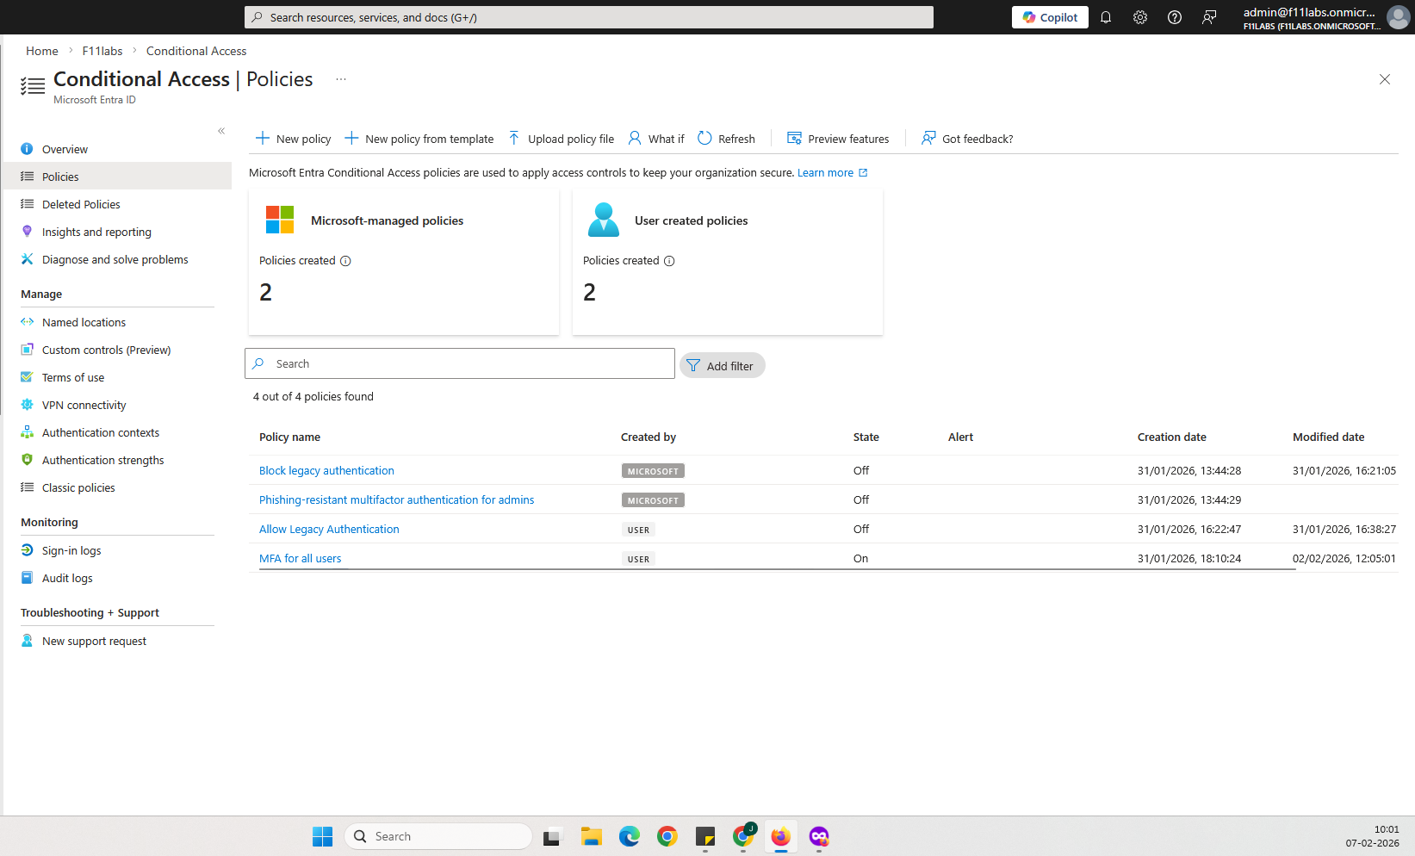This screenshot has height=856, width=1415.
Task: Open the What if evaluation tool
Action: pyautogui.click(x=655, y=138)
